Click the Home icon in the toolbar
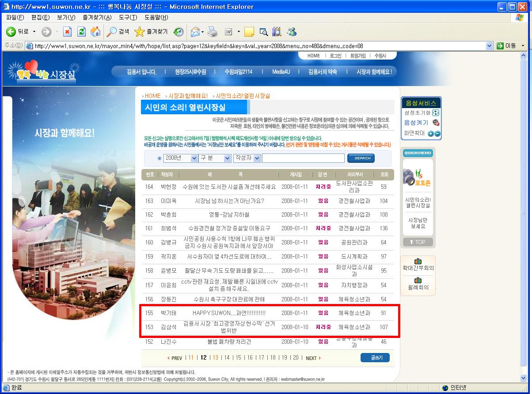Screen dimensions: 532x394 tap(95, 32)
